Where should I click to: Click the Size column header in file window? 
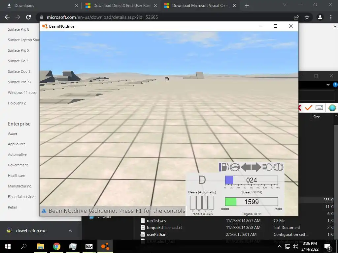[x=317, y=117]
